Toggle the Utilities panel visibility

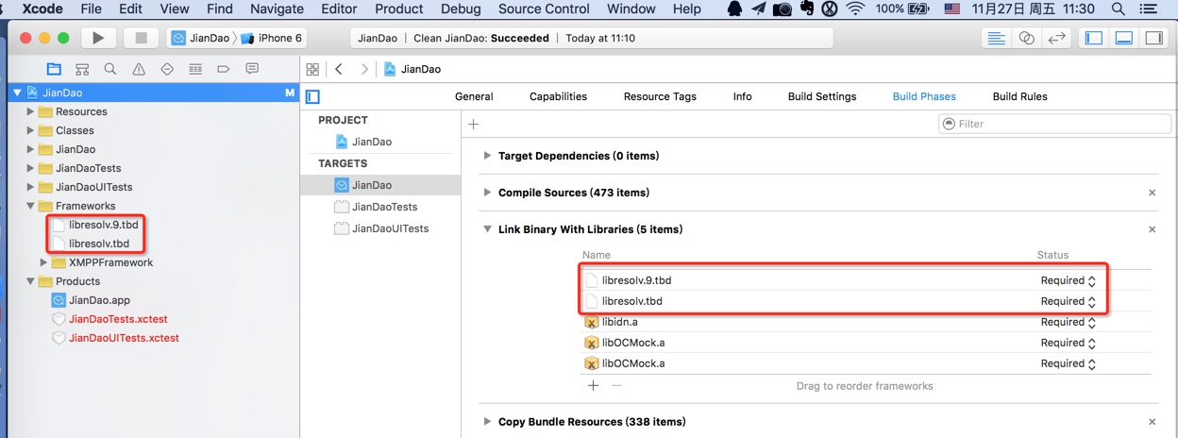(1154, 38)
